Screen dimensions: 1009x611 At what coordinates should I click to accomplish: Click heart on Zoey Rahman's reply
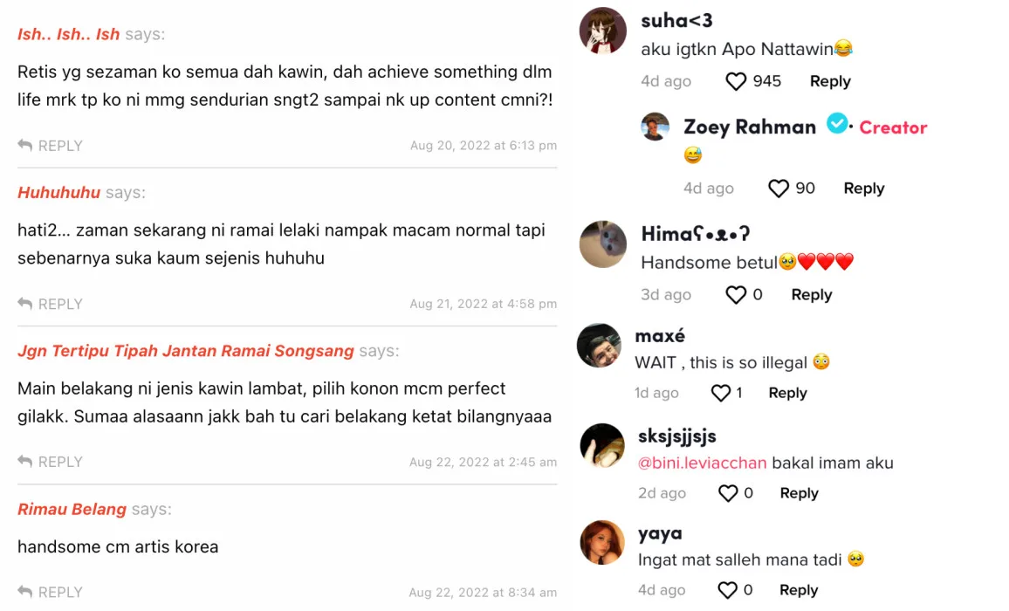point(779,189)
